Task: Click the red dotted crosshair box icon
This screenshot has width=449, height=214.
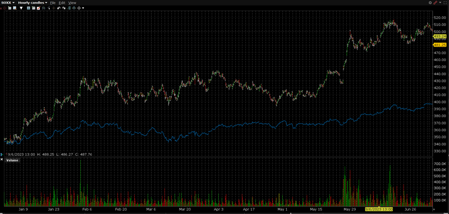Action: [4, 8]
